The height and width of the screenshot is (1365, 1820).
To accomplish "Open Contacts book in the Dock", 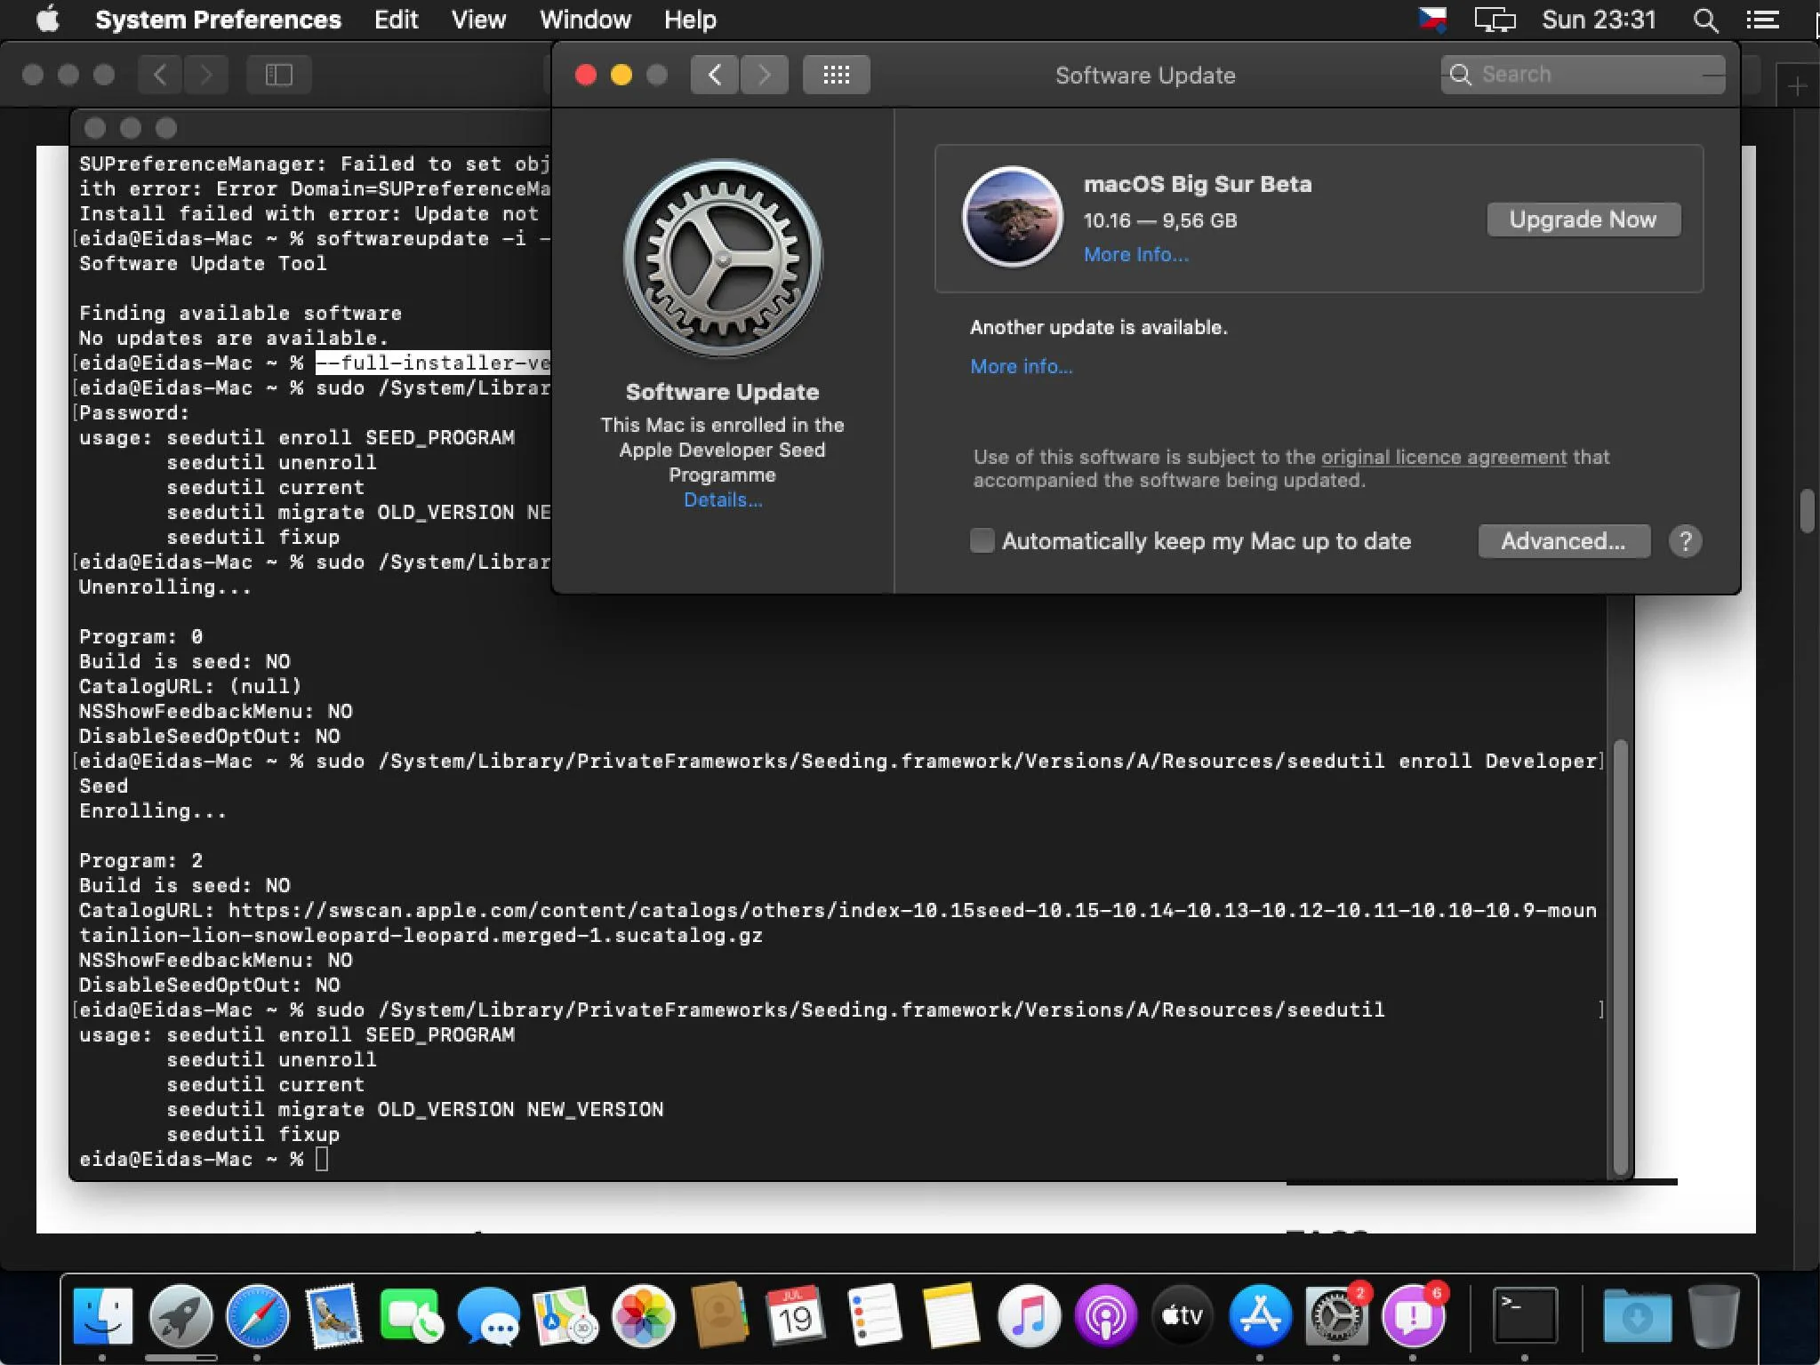I will click(x=719, y=1316).
